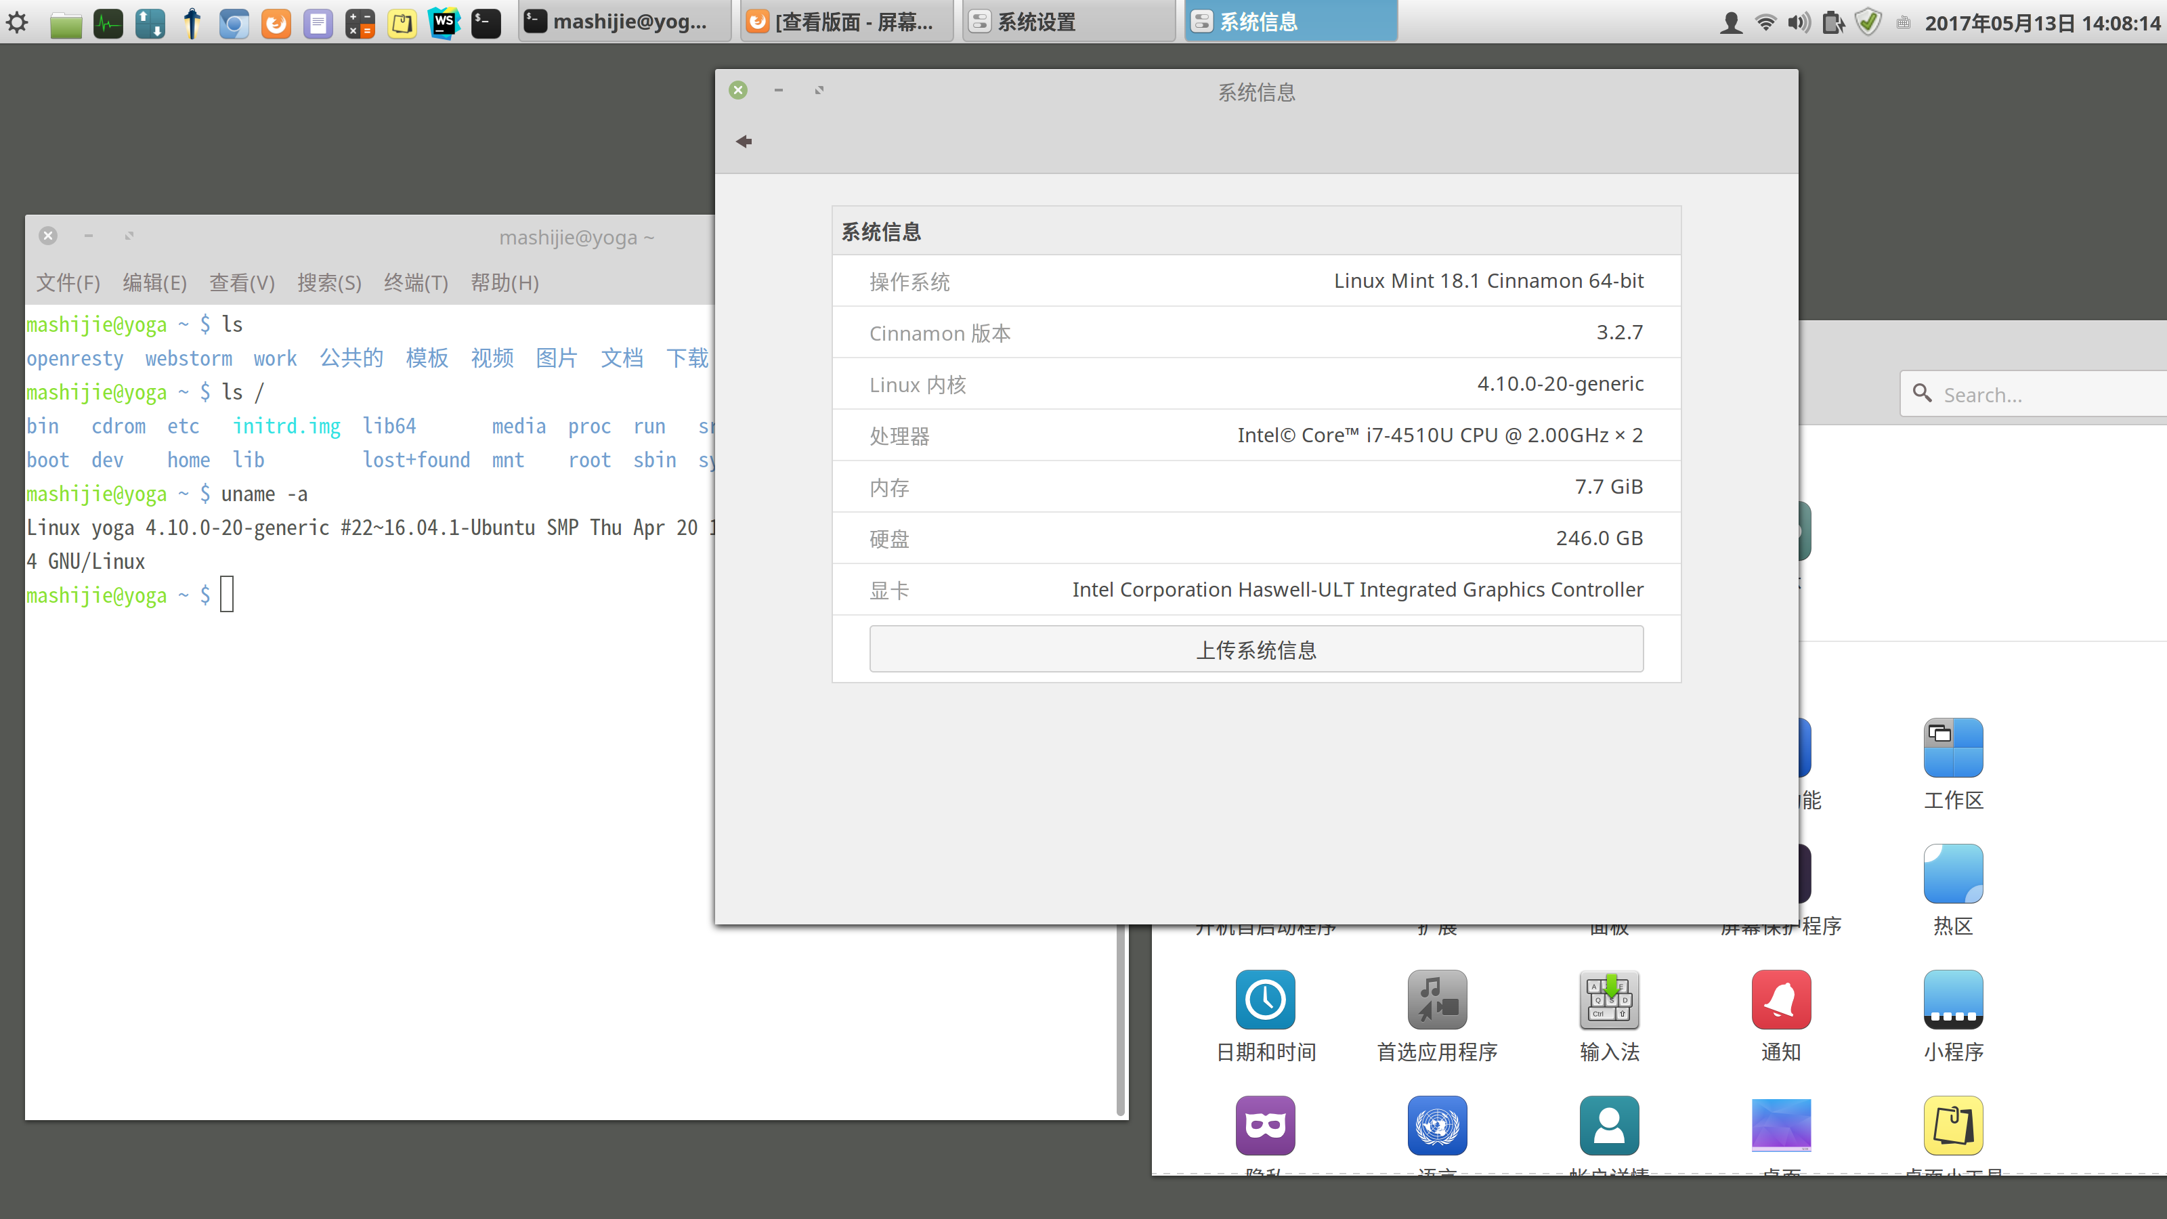Launch the file manager from the panel

coord(66,23)
